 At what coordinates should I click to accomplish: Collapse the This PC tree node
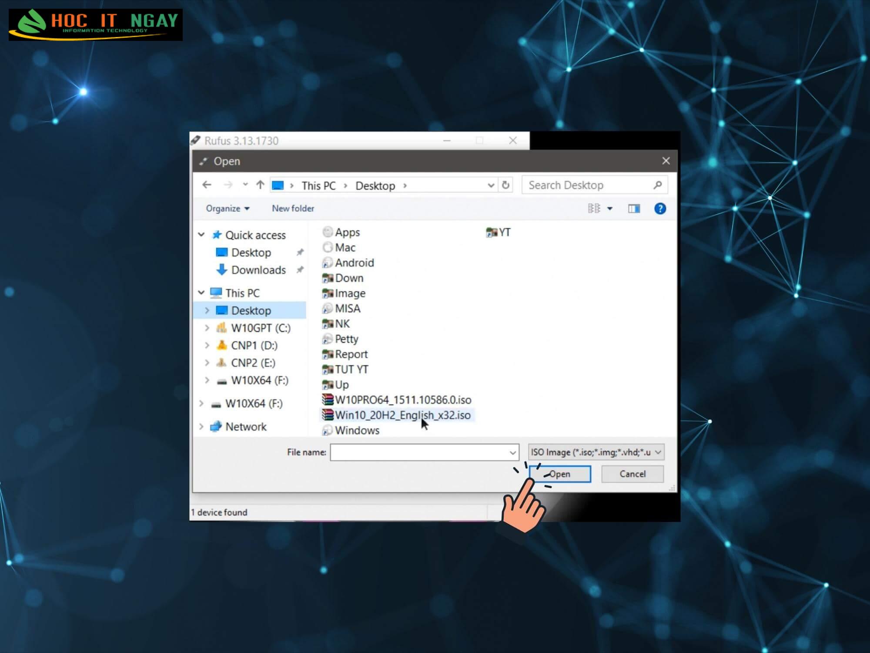(x=201, y=293)
